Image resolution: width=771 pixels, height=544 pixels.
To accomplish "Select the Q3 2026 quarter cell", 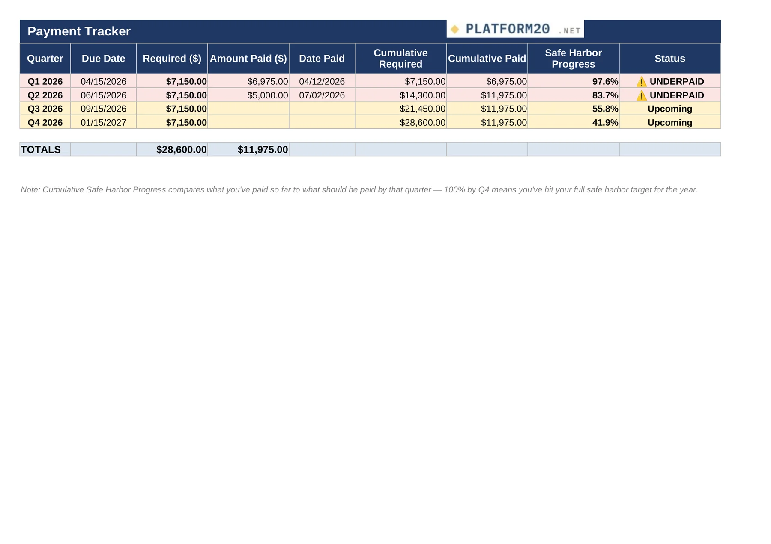I will coord(45,109).
